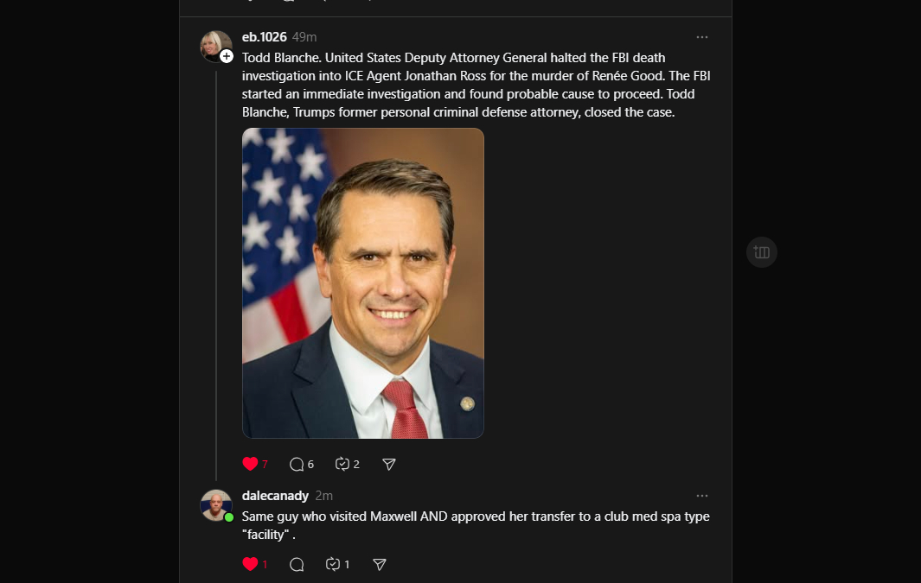The width and height of the screenshot is (921, 583).
Task: Open more options menu for eb.1026 post
Action: coord(701,37)
